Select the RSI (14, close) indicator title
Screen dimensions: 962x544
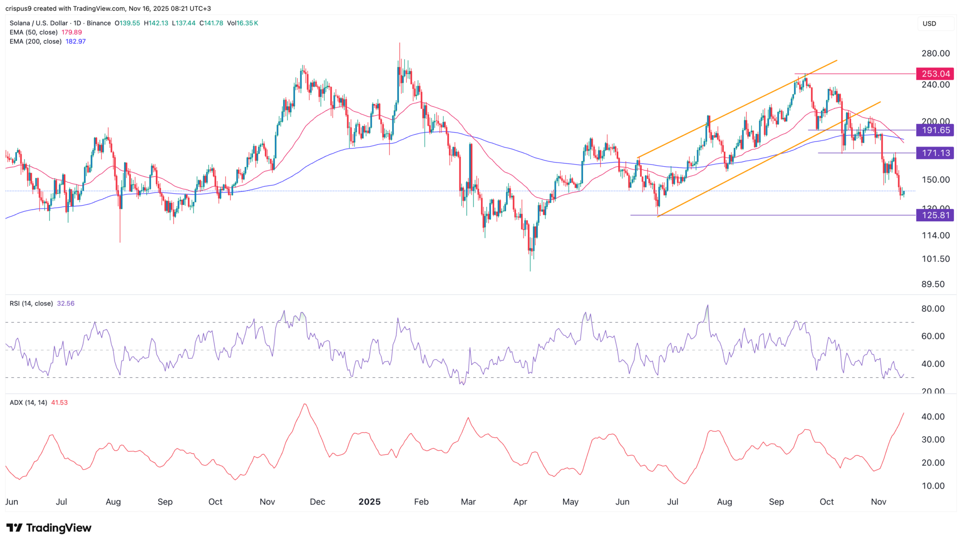point(31,303)
